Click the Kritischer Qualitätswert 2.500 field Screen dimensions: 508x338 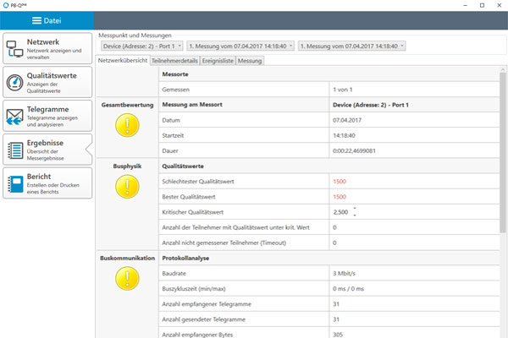point(340,212)
